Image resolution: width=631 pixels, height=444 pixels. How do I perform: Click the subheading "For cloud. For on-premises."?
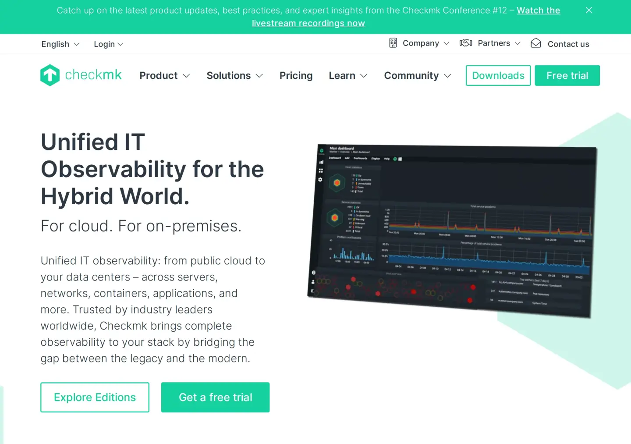coord(141,226)
